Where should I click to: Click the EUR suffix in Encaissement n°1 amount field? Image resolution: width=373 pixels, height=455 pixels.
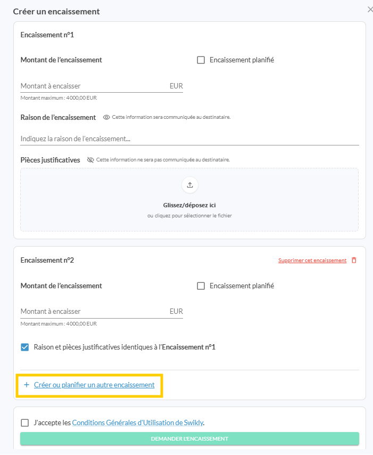coord(176,86)
